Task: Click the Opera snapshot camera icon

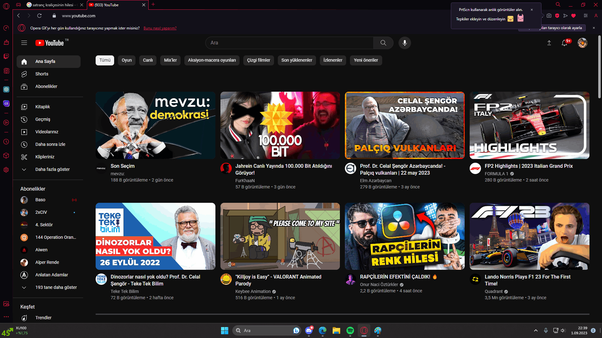Action: tap(549, 16)
